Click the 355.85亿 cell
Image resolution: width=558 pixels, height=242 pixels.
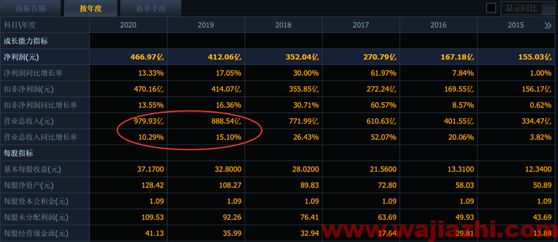283,89
